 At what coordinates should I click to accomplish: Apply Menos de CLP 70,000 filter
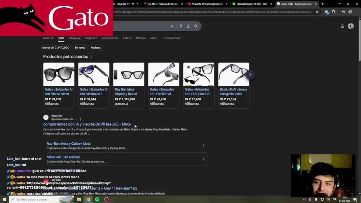coord(56,48)
